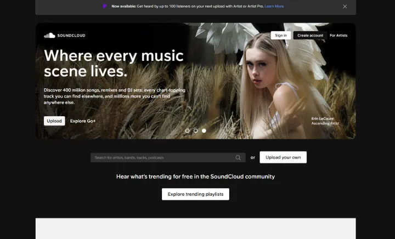This screenshot has height=239, width=395.
Task: Click the Upload button in hero
Action: pyautogui.click(x=54, y=121)
